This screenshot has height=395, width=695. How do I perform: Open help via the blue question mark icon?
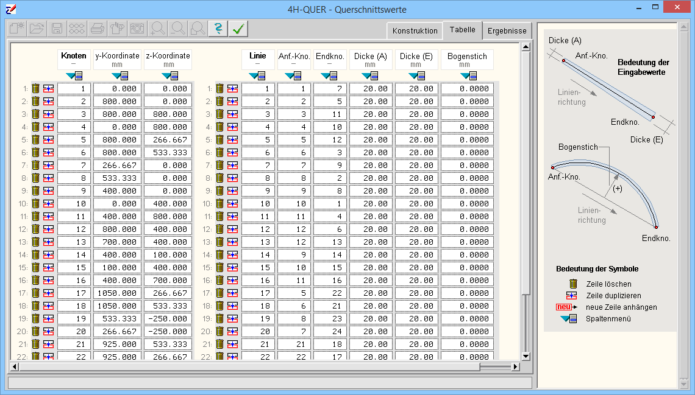click(218, 29)
